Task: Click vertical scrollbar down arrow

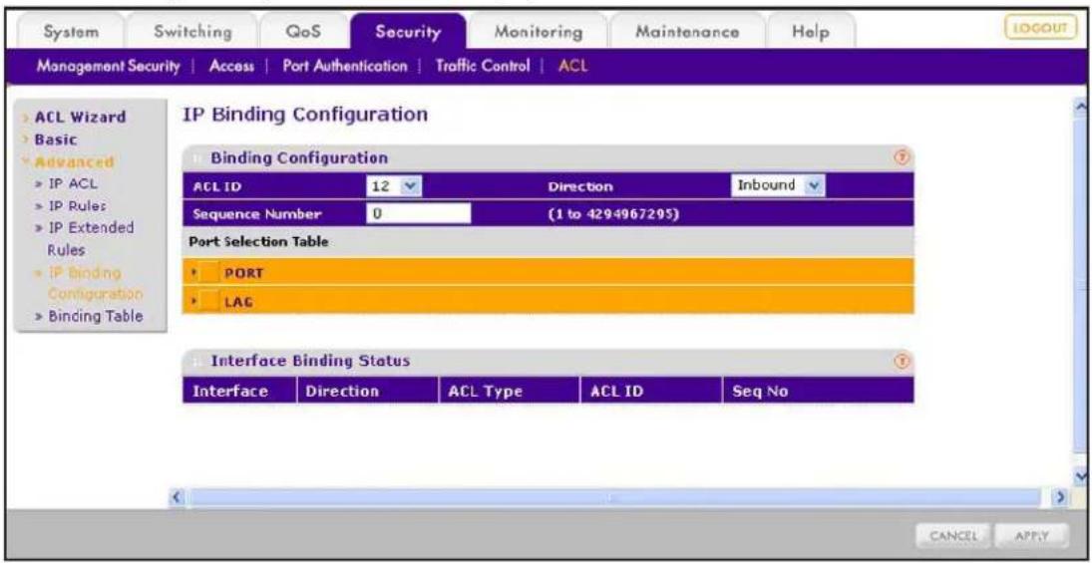Action: pos(1082,476)
